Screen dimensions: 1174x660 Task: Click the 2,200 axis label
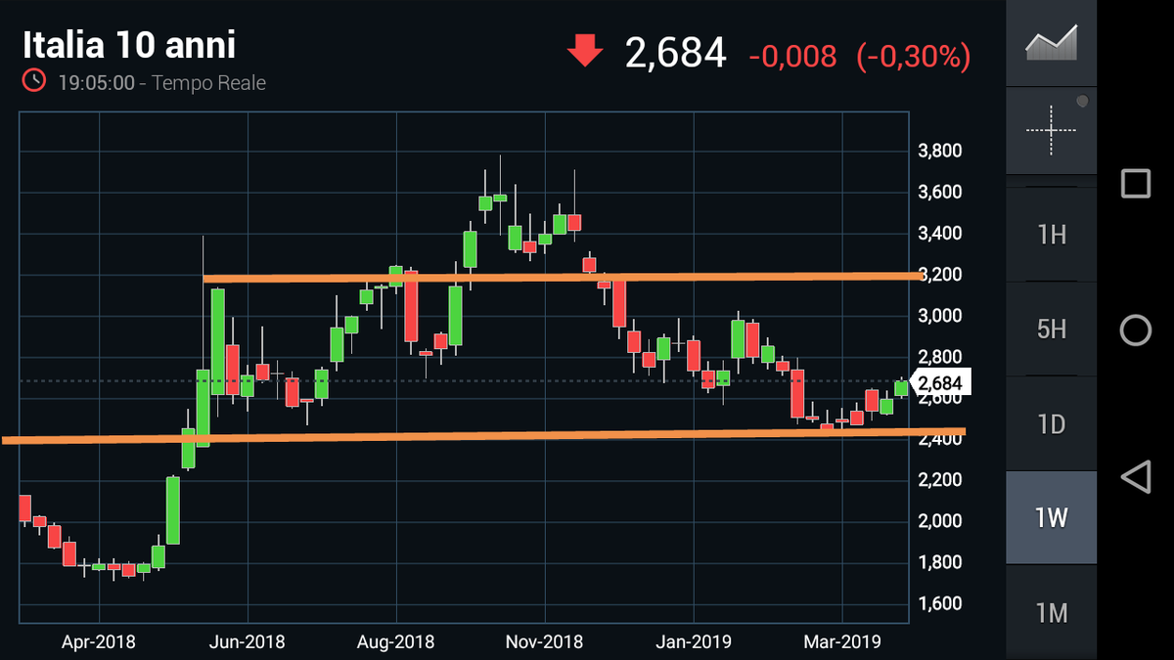click(x=939, y=480)
